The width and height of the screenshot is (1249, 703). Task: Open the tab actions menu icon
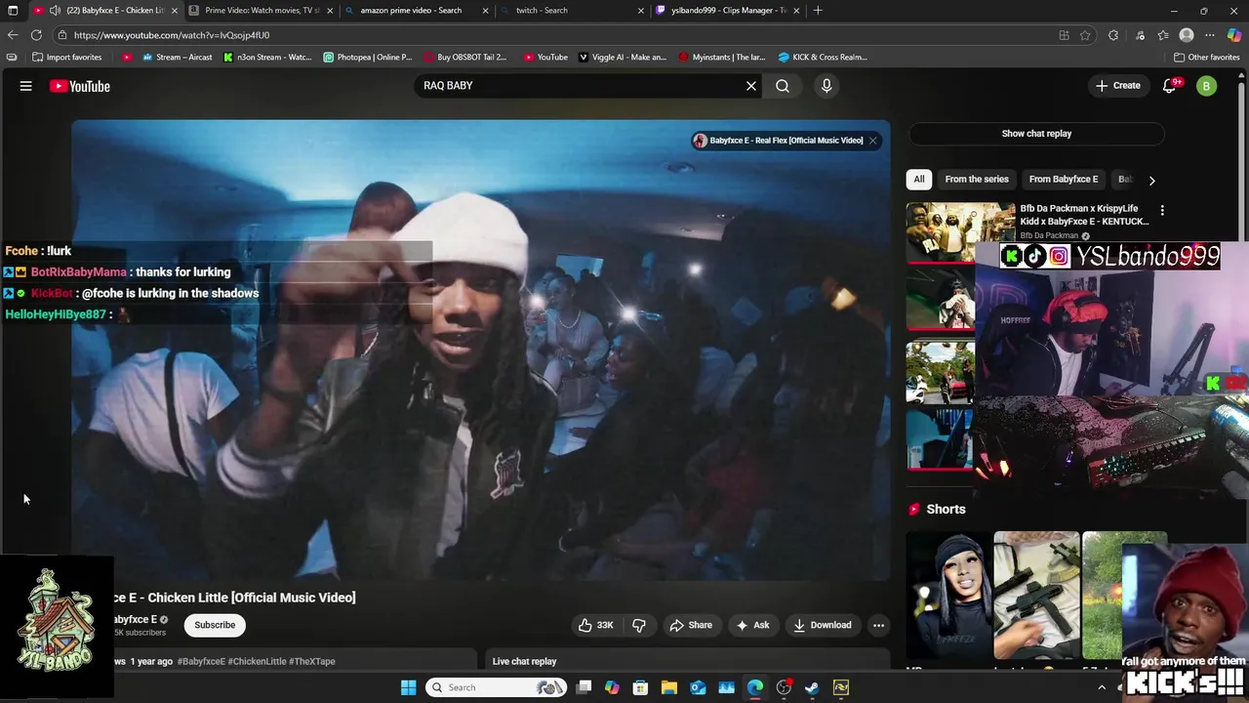click(x=13, y=11)
